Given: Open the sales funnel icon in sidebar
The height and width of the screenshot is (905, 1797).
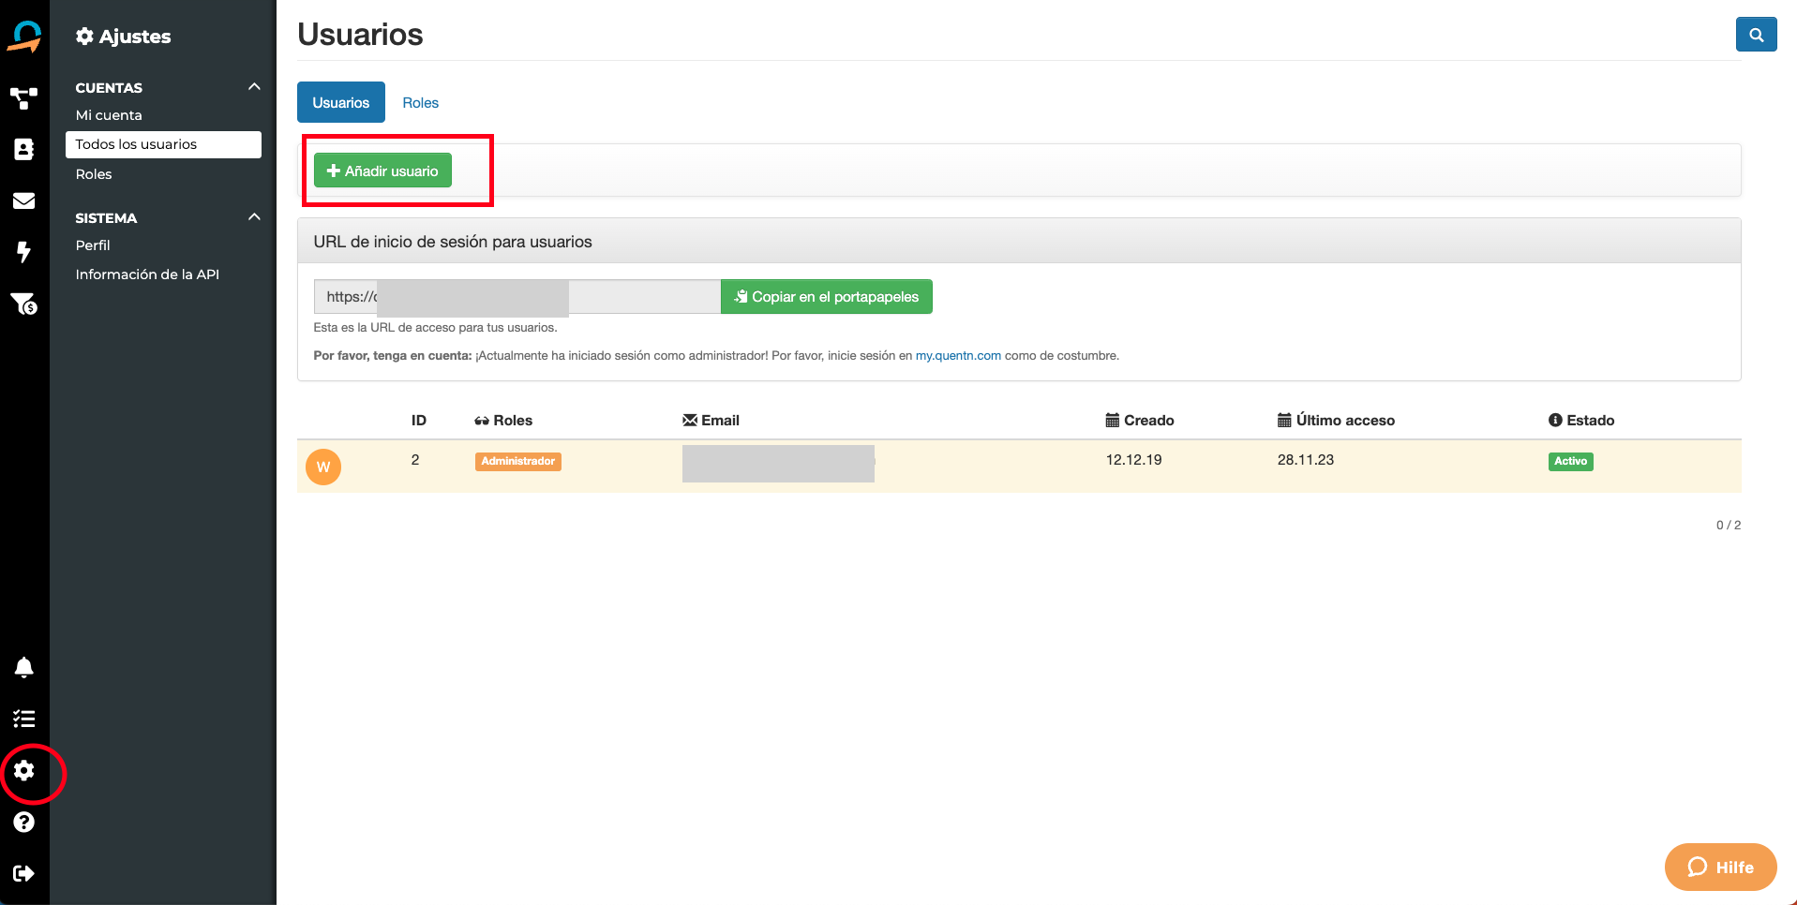Looking at the screenshot, I should 24,304.
